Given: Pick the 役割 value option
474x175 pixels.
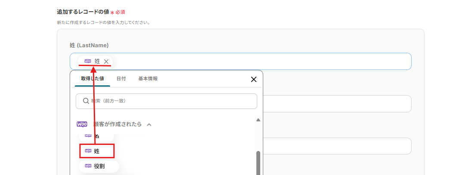Looking at the screenshot, I should point(98,166).
